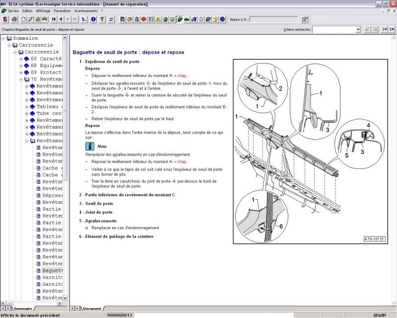
Task: Click the red X exit icon in toolbar
Action: 5,19
